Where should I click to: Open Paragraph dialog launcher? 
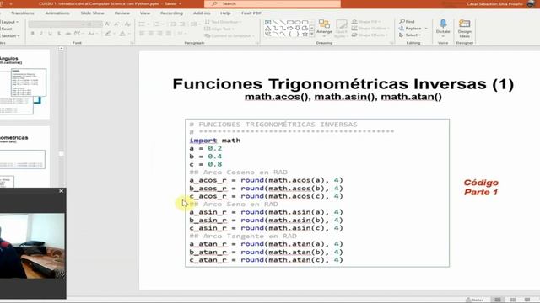(x=256, y=43)
